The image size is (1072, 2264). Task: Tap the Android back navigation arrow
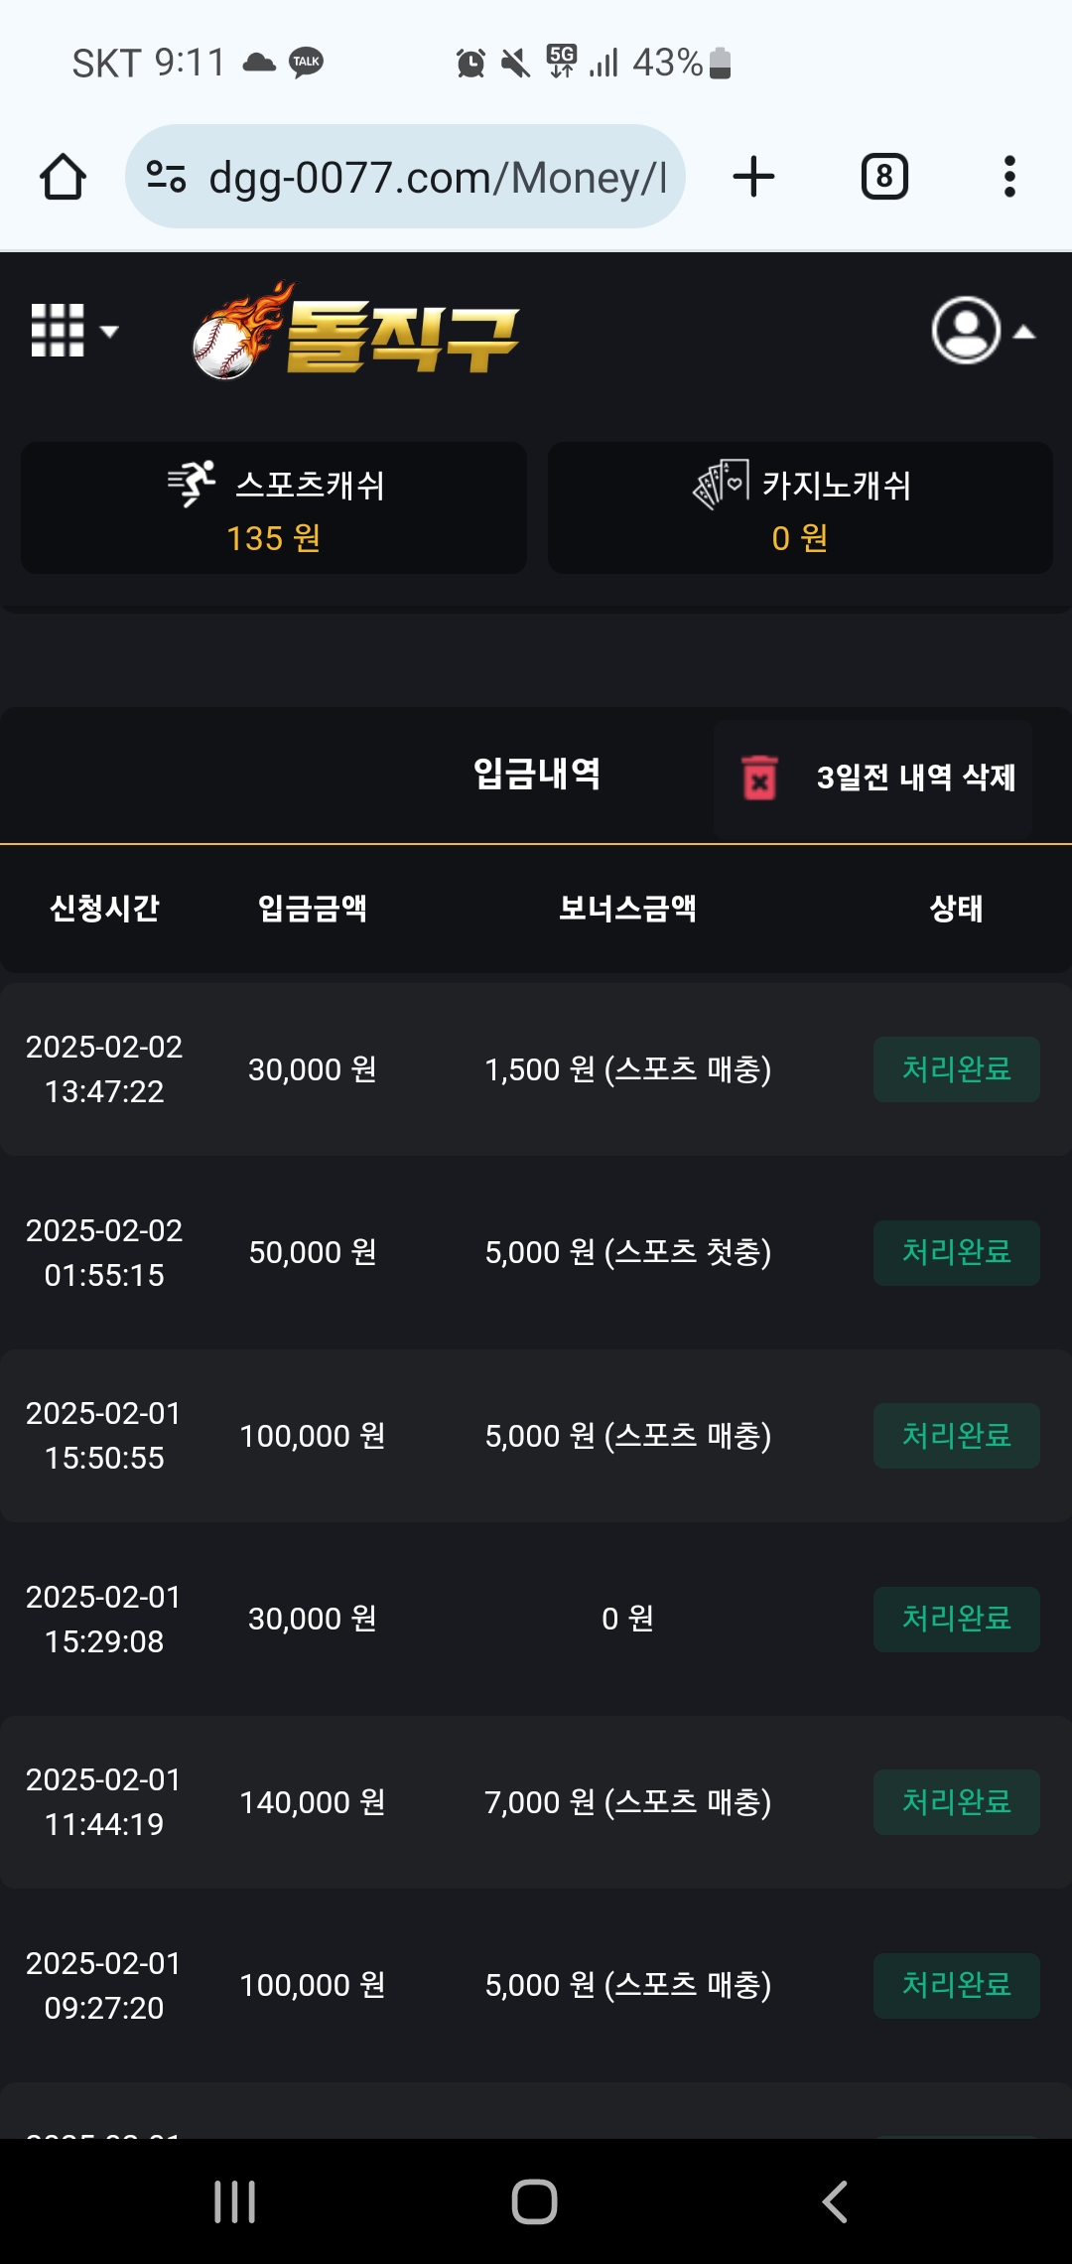pyautogui.click(x=835, y=2201)
